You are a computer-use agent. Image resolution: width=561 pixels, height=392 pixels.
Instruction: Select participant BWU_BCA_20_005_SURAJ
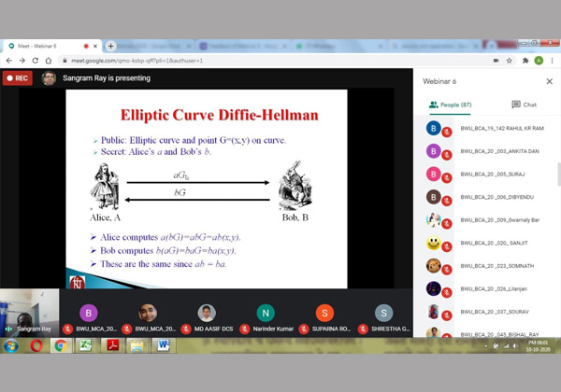coord(487,175)
